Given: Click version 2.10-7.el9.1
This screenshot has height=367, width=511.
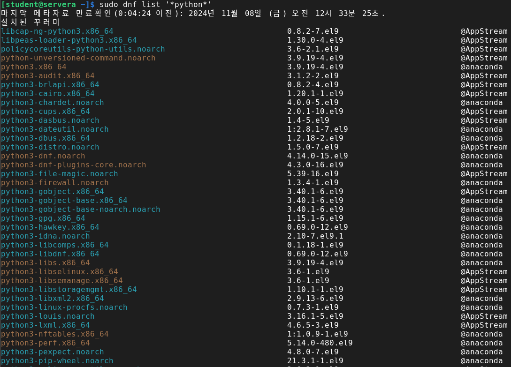Looking at the screenshot, I should (315, 236).
